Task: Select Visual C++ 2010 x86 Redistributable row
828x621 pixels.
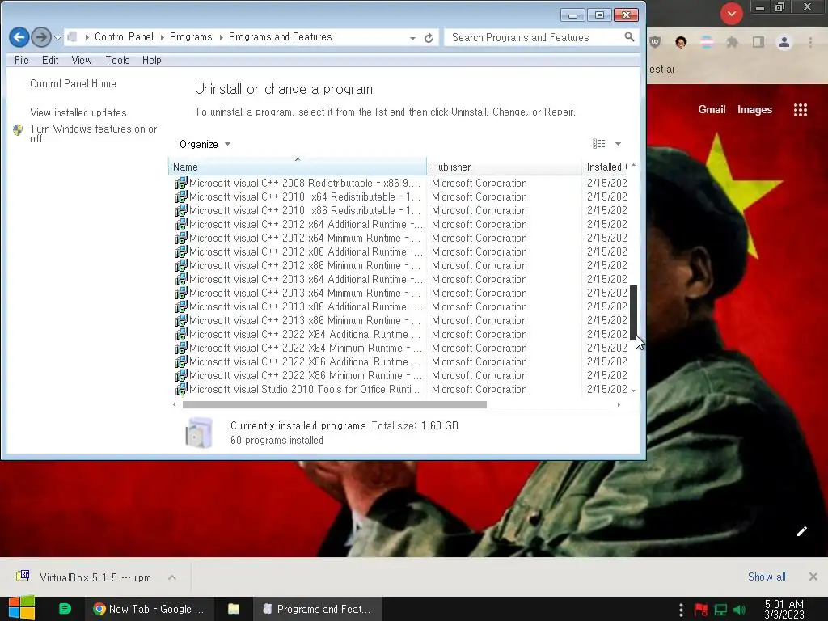Action: point(399,211)
